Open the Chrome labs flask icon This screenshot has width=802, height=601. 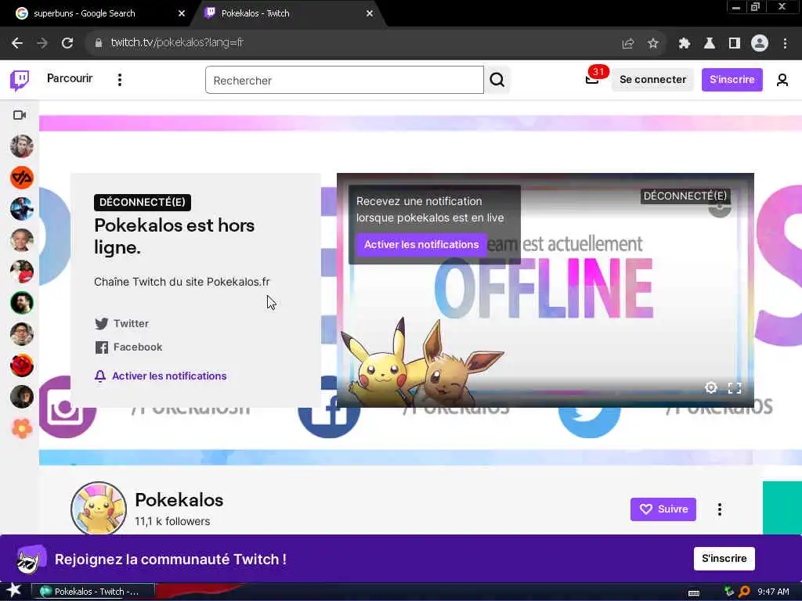pos(709,44)
